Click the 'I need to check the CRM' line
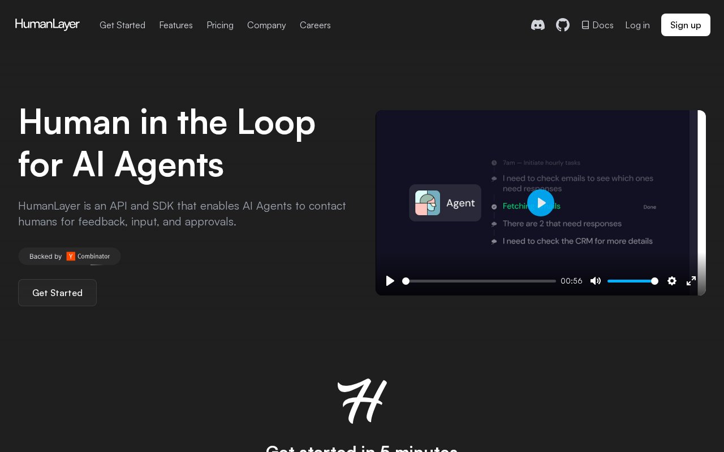Screen dimensions: 724x452 (578, 241)
